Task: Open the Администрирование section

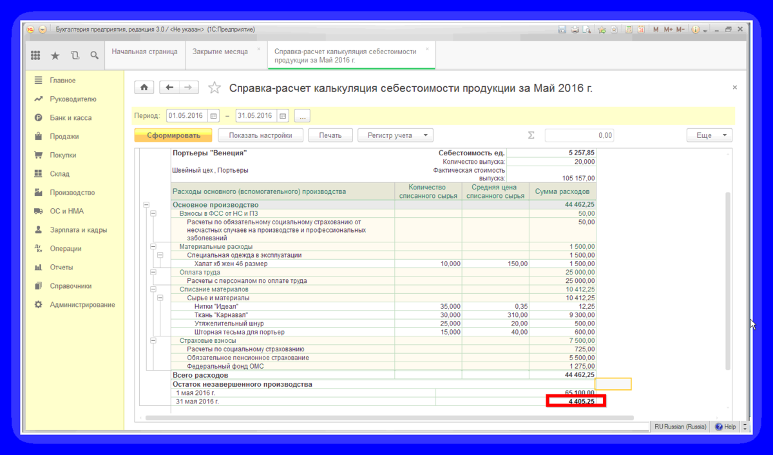Action: pos(82,305)
